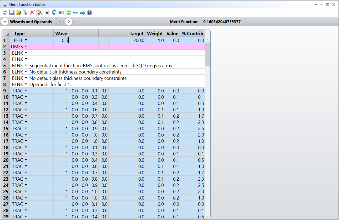Screen dimensions: 339x220
Task: Go to next wizard page arrow
Action: click(x=69, y=22)
